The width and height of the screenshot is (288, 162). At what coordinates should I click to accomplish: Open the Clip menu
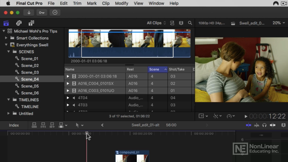106,3
